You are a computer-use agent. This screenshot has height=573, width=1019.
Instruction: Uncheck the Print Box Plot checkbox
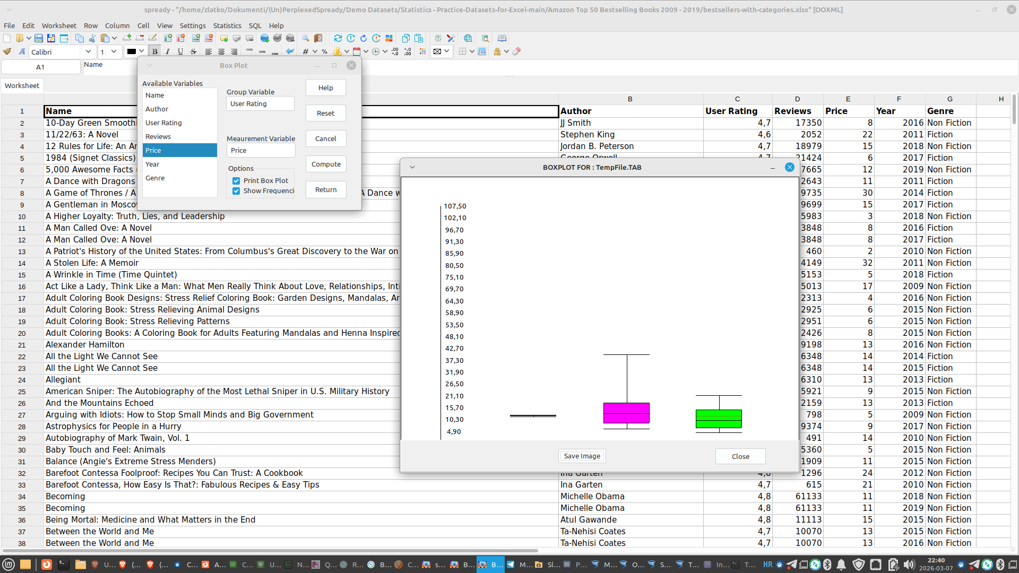pos(236,181)
